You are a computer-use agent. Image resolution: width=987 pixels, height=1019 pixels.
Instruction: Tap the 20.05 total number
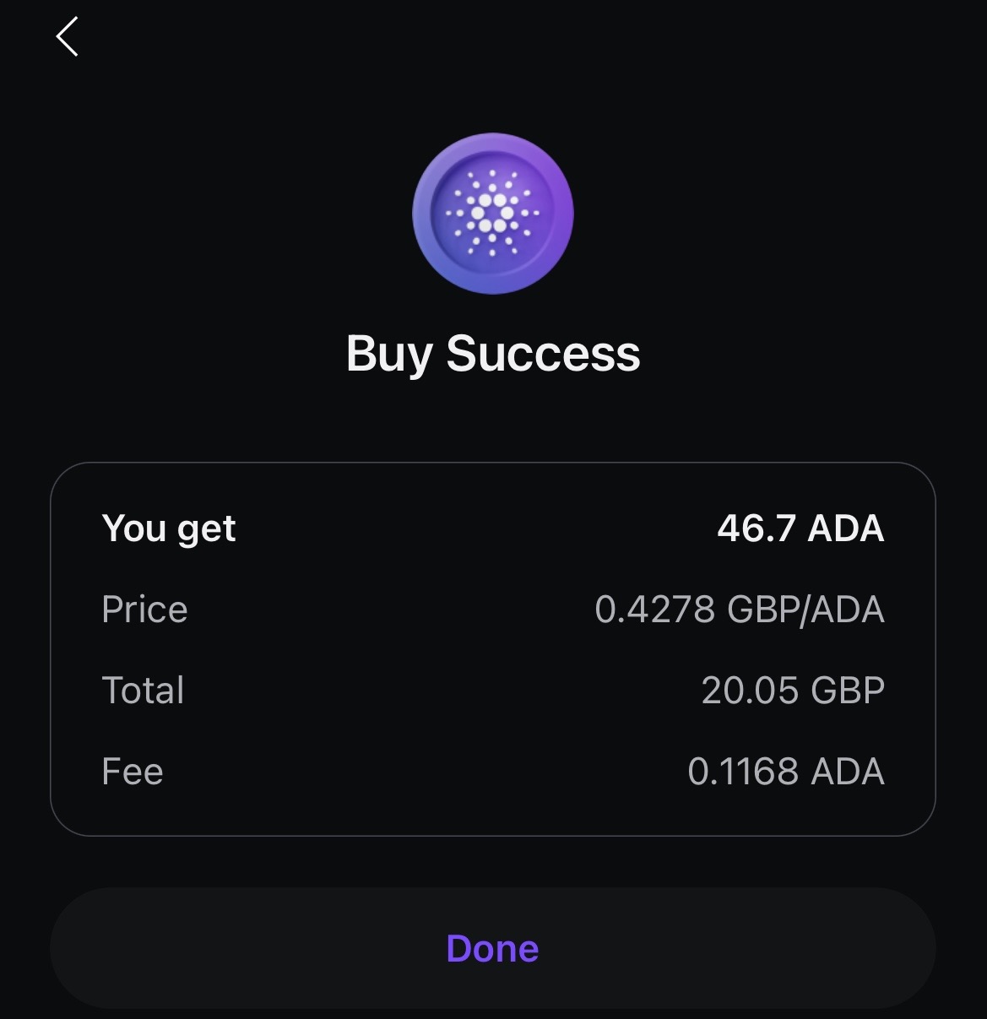(750, 691)
